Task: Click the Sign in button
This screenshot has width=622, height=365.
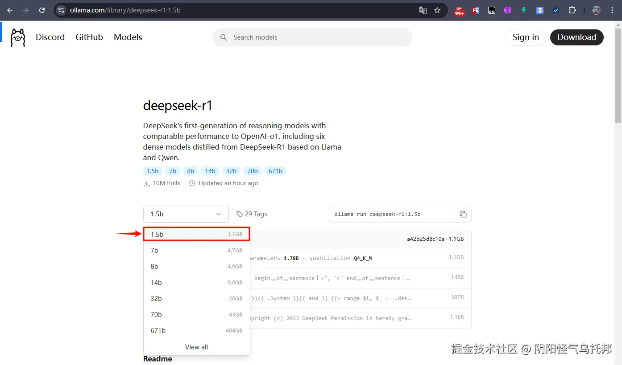Action: tap(525, 37)
